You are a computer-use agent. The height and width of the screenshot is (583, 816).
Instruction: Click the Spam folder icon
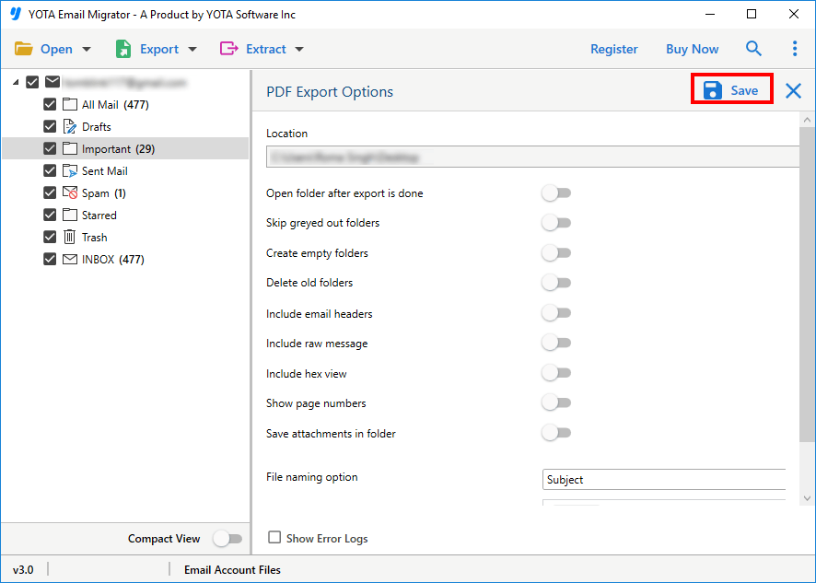coord(70,192)
